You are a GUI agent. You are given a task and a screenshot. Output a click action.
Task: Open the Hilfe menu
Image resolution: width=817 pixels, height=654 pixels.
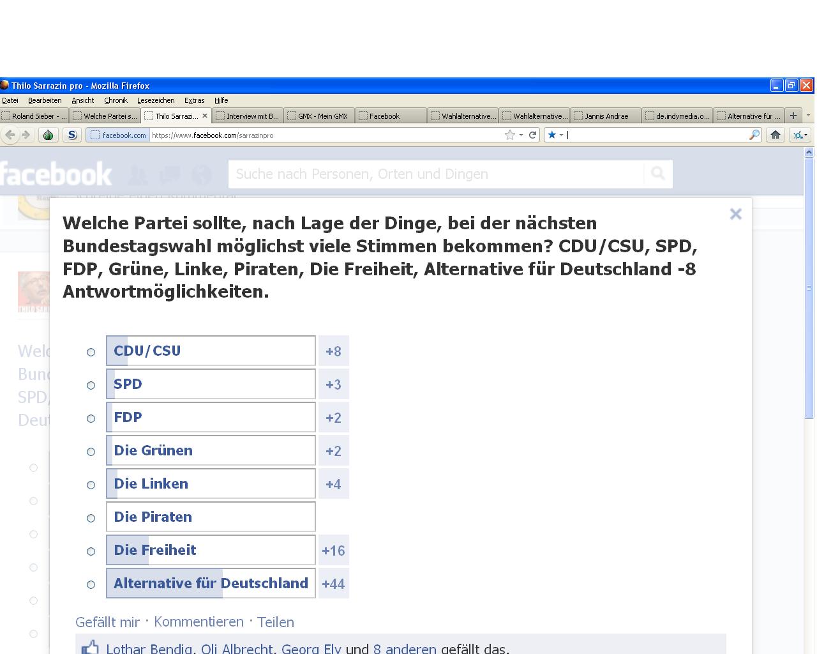coord(221,100)
